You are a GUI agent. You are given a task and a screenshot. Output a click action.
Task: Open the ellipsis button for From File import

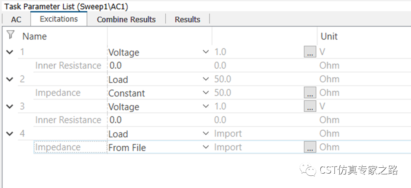point(310,147)
